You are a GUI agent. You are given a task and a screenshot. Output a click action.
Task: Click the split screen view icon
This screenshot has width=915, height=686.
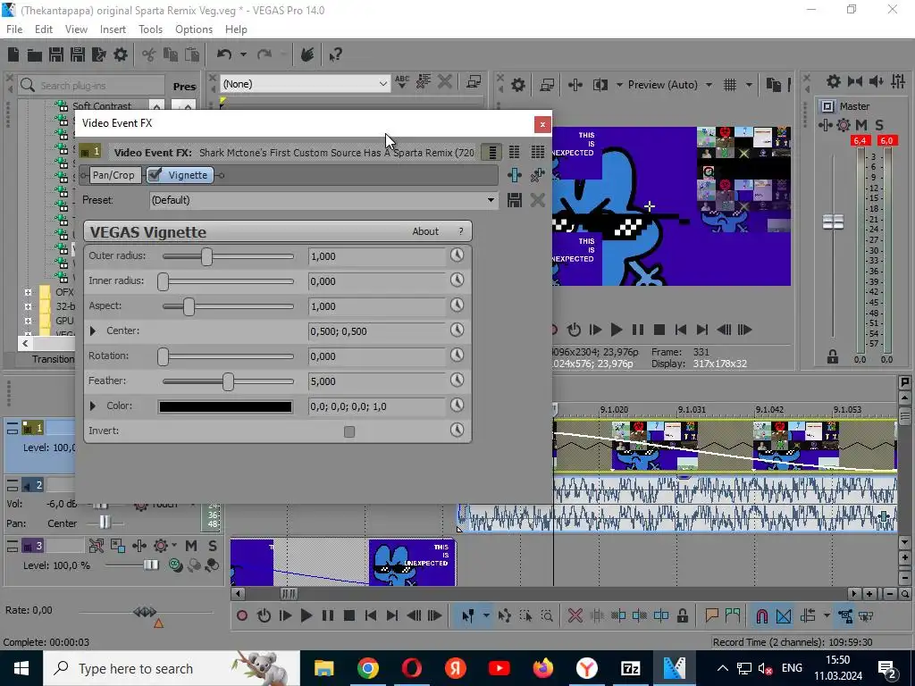point(600,85)
